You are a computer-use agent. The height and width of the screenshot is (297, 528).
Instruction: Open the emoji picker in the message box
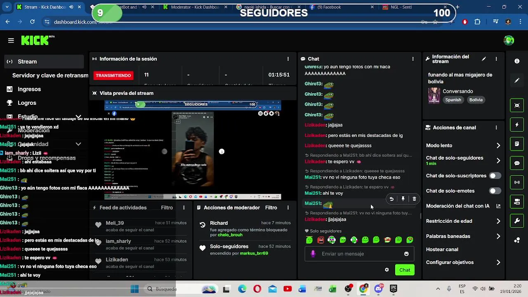pos(406,254)
